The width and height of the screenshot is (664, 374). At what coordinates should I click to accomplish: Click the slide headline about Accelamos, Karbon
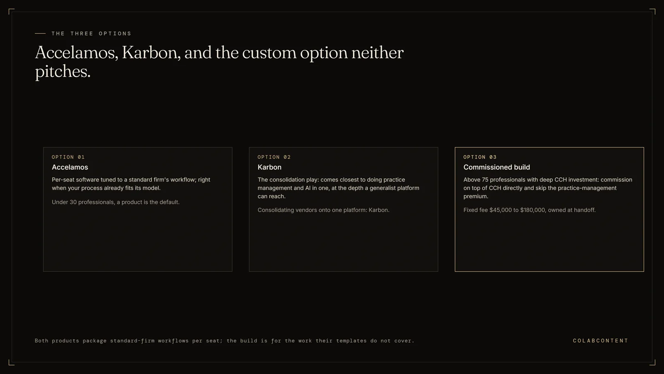[219, 62]
